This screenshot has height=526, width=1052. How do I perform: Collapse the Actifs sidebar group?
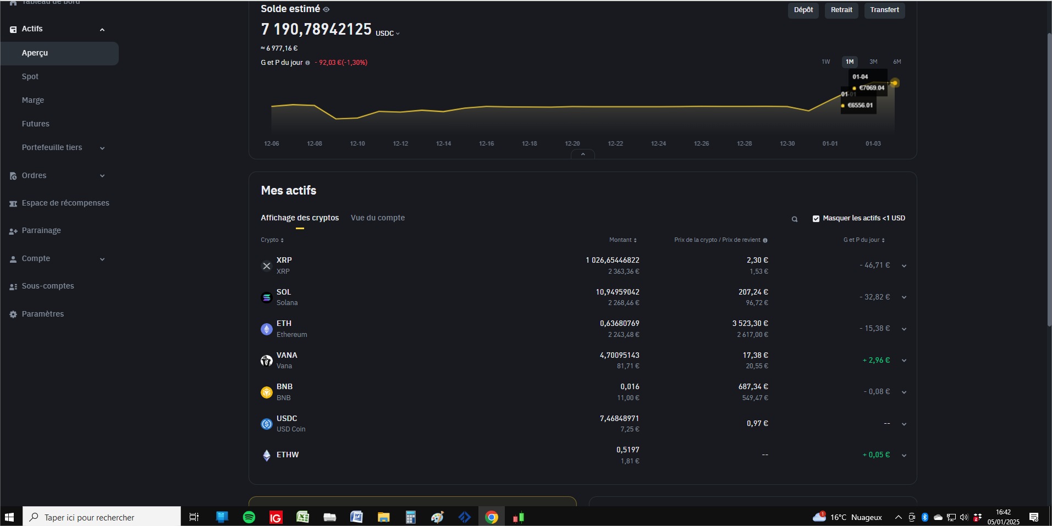click(102, 30)
